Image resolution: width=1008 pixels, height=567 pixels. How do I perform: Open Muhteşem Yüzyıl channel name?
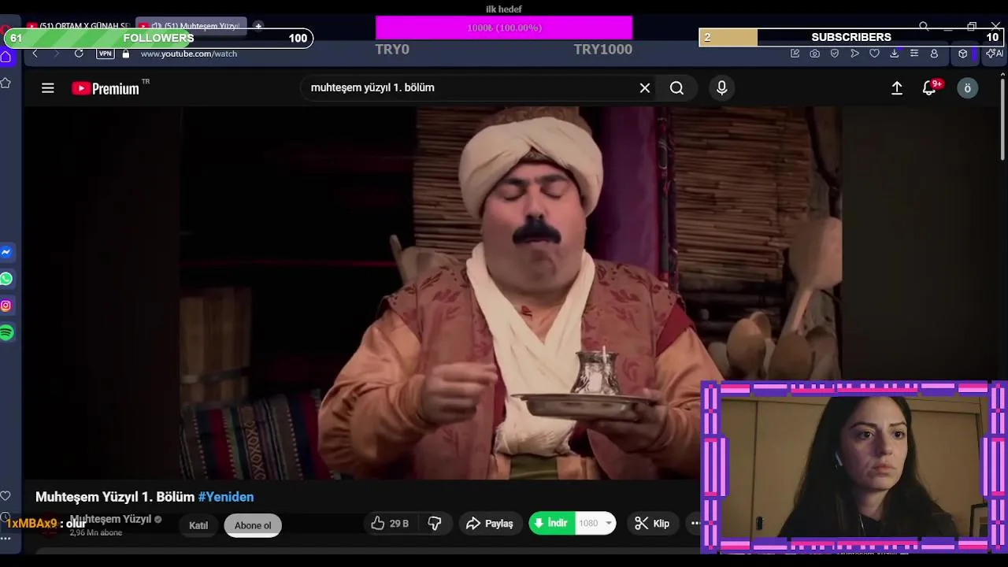110,519
